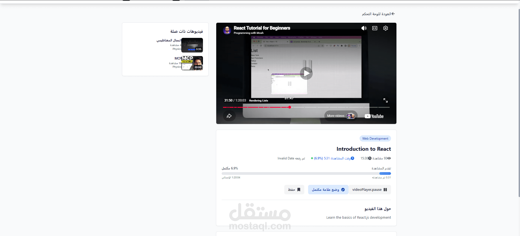This screenshot has height=236, width=520.
Task: Click the page vertical scrollbar
Action: (x=519, y=103)
